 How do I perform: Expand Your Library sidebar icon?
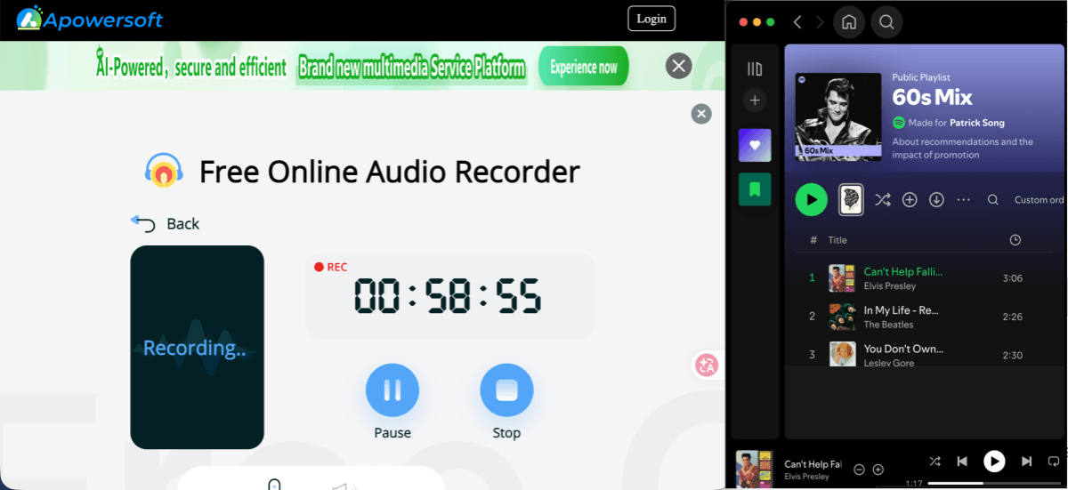755,68
